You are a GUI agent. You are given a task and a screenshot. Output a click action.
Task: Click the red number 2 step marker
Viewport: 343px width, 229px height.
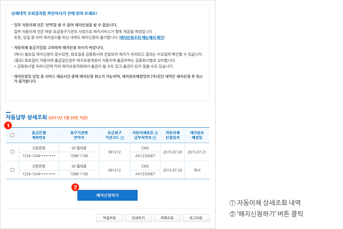76,187
